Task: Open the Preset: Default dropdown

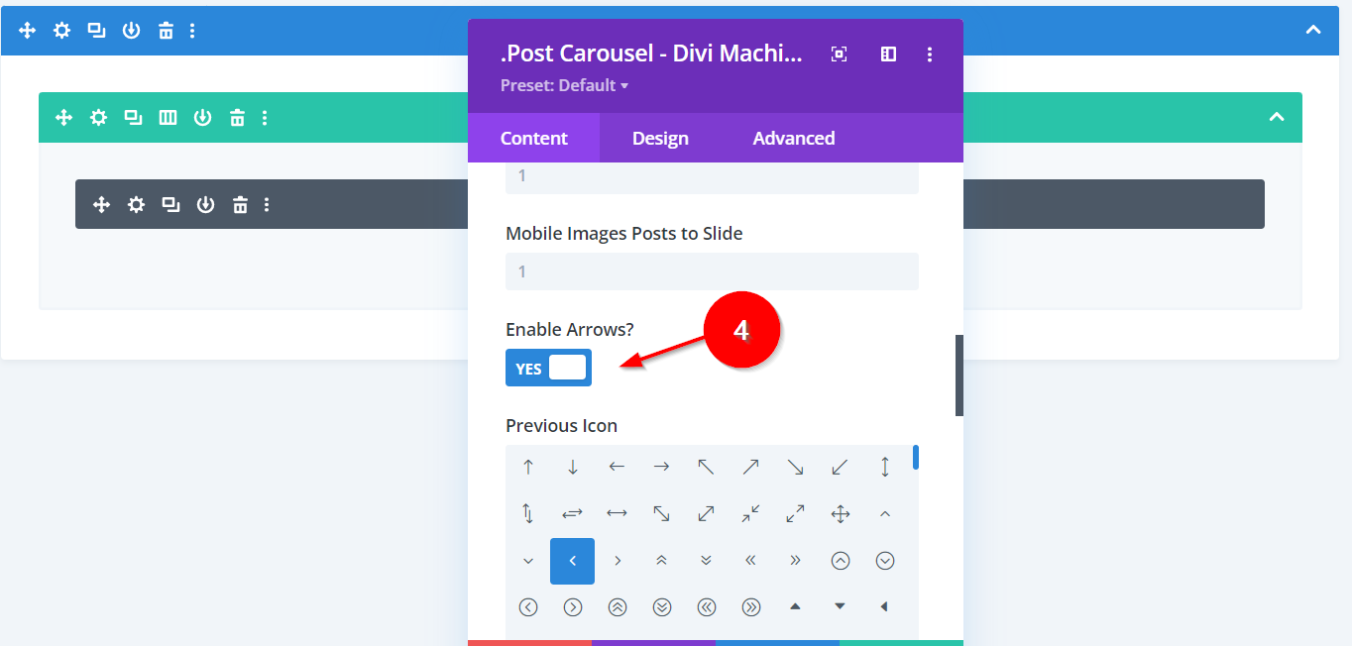Action: 564,85
